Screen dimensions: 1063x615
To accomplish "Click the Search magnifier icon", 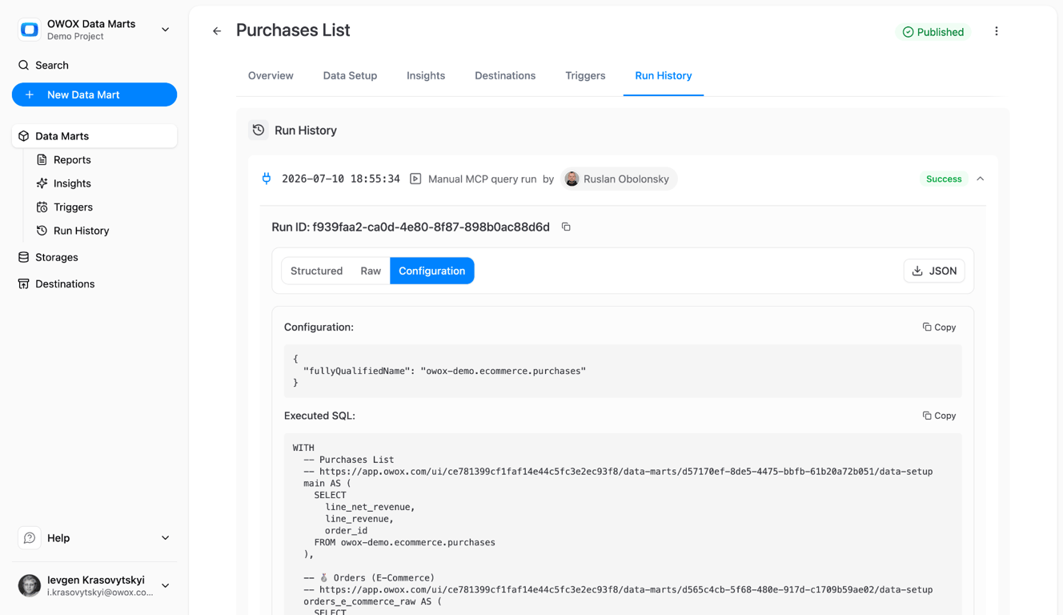I will [24, 65].
